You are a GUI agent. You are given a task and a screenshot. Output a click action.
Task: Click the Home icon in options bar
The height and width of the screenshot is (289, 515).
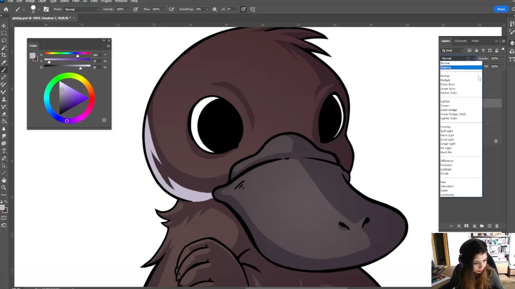(x=6, y=9)
